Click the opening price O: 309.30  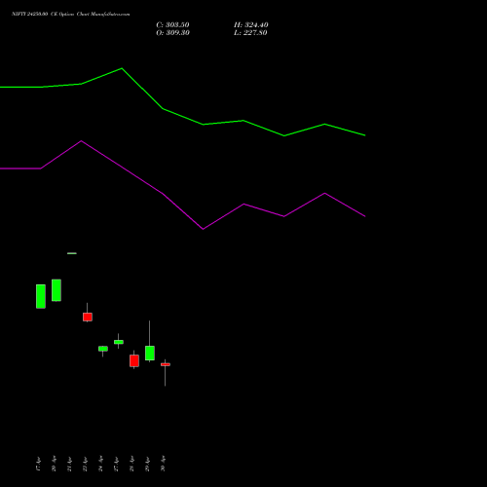tap(172, 33)
